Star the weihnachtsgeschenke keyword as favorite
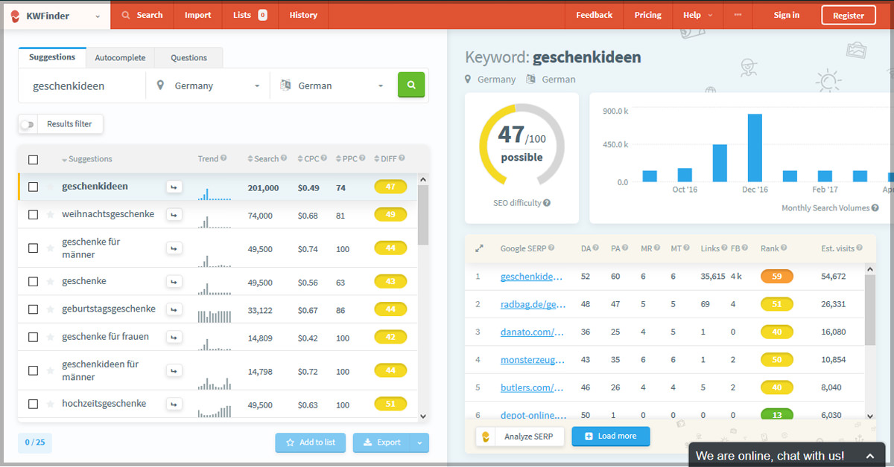The width and height of the screenshot is (894, 467). (51, 215)
